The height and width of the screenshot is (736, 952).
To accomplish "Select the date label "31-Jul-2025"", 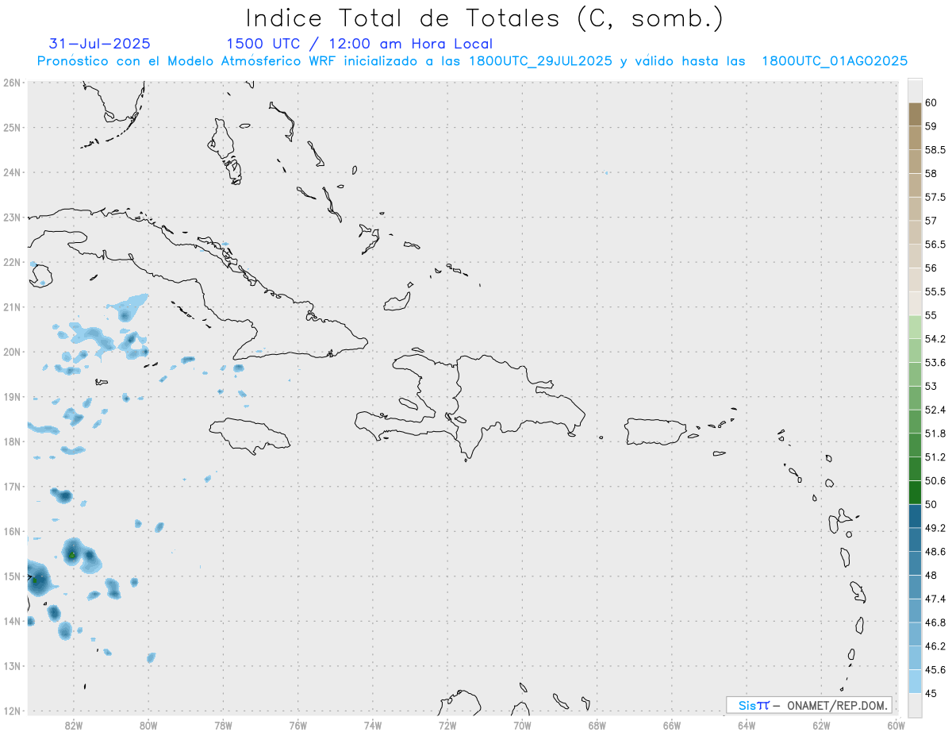I will click(99, 44).
